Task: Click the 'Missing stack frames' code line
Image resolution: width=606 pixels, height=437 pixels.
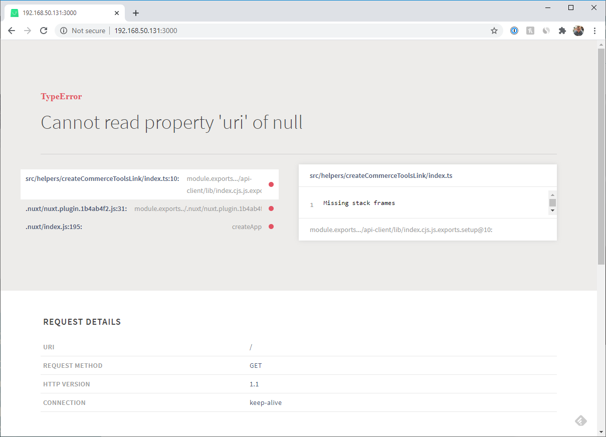Action: [x=359, y=203]
